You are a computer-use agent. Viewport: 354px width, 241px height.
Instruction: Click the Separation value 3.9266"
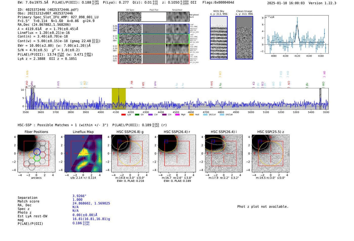[x=79, y=196]
